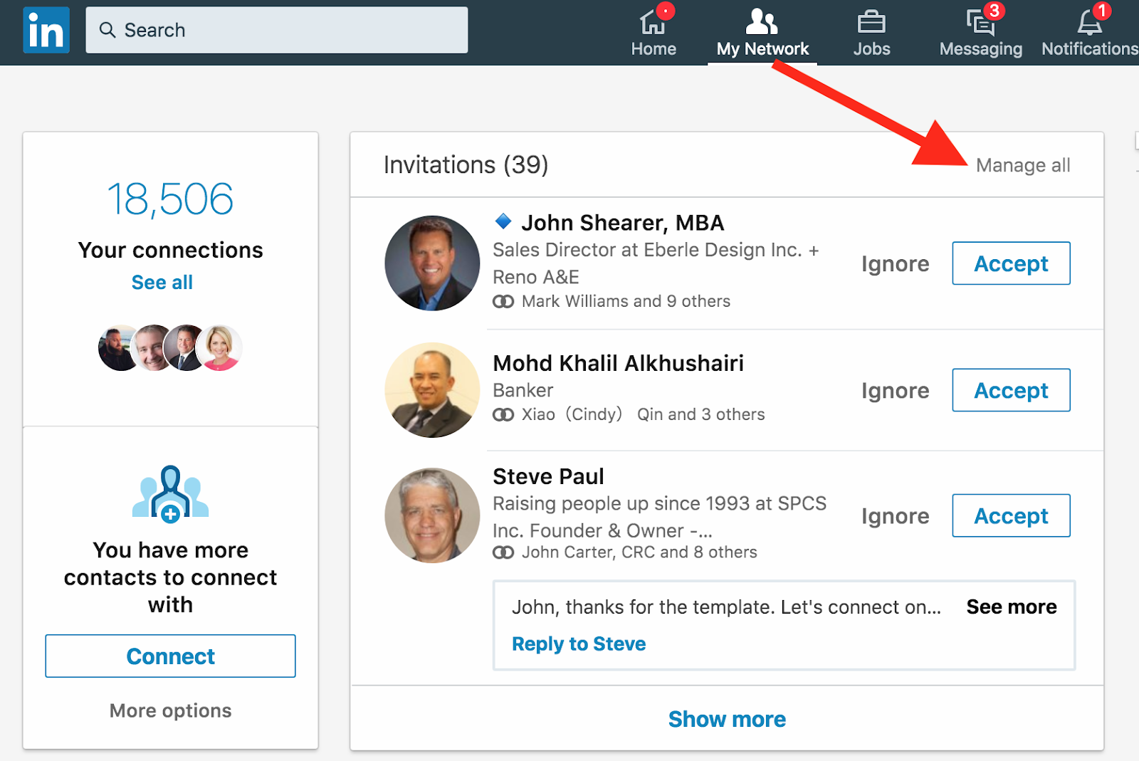Click the Jobs briefcase icon
Screen dimensions: 1139x761
coord(870,23)
